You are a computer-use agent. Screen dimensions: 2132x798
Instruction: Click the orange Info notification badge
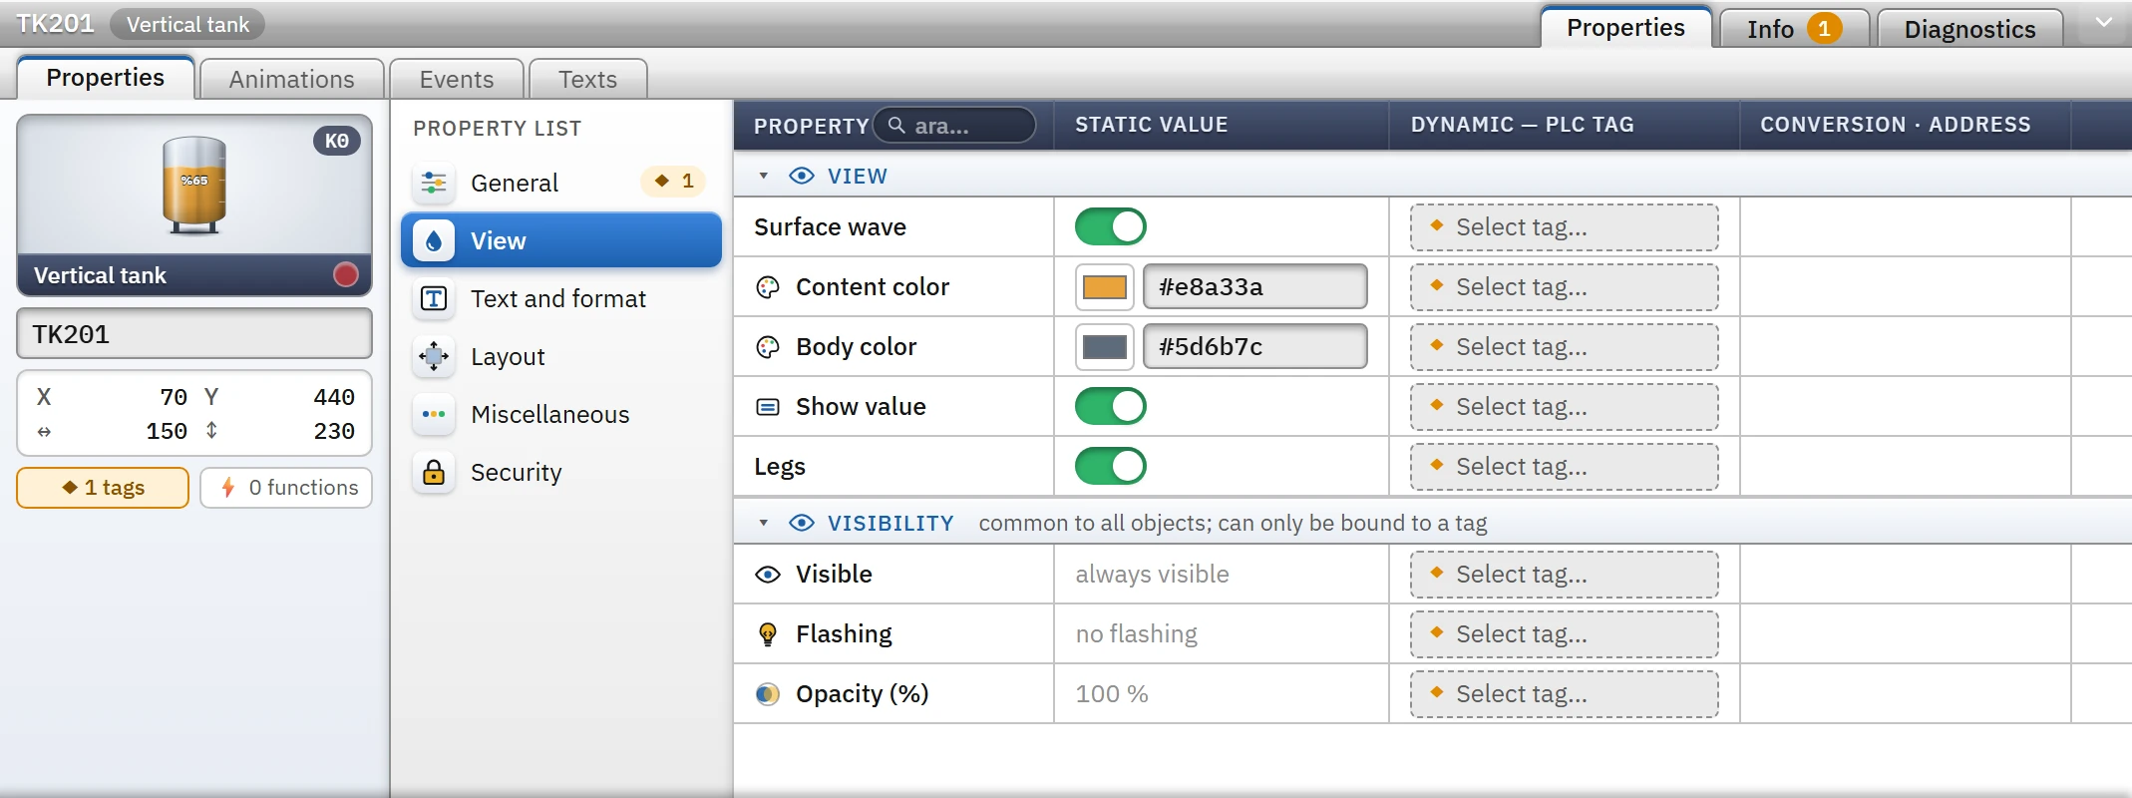click(1824, 29)
